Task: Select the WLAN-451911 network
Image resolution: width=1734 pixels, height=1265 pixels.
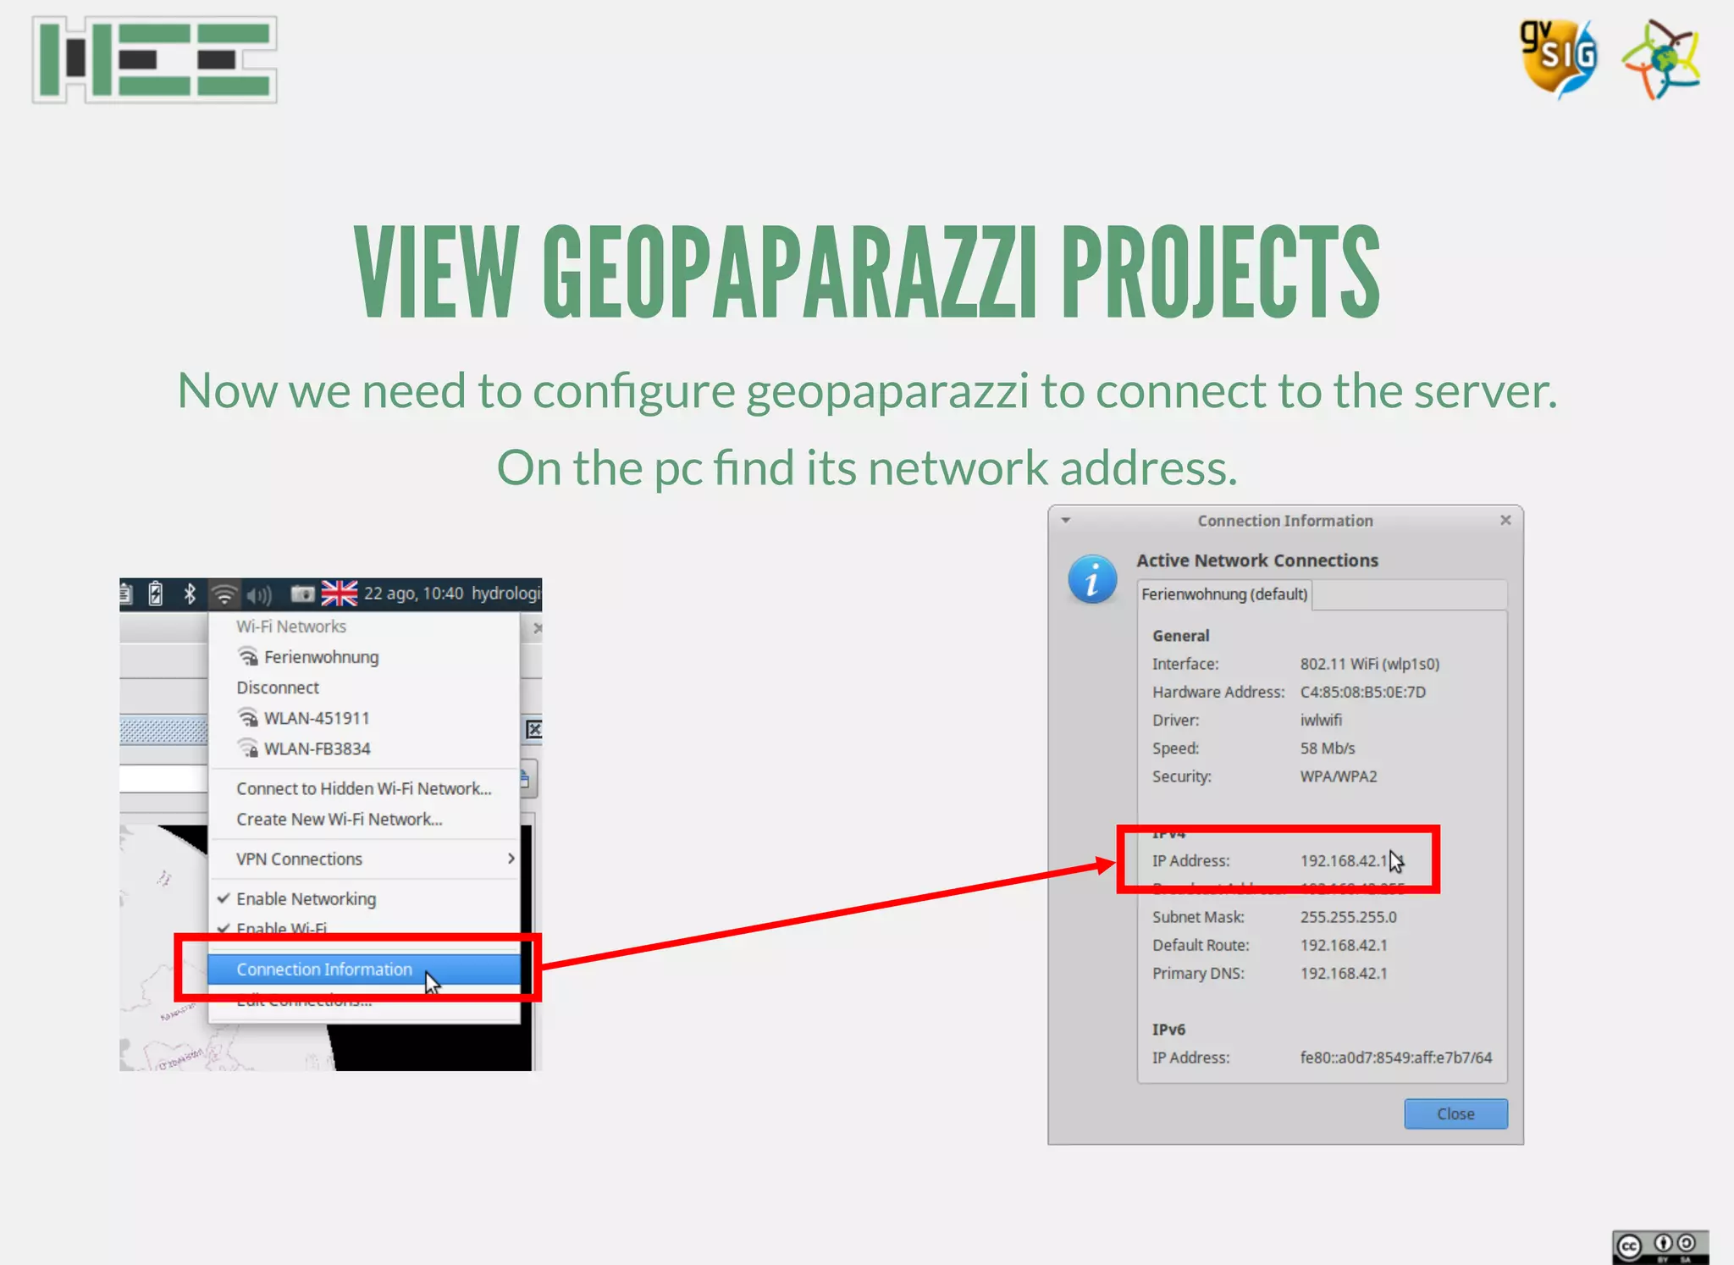Action: click(364, 718)
